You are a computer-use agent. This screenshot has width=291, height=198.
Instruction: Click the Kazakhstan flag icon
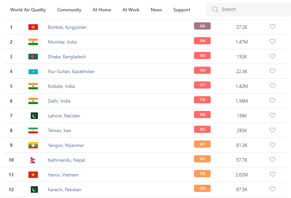[33, 72]
